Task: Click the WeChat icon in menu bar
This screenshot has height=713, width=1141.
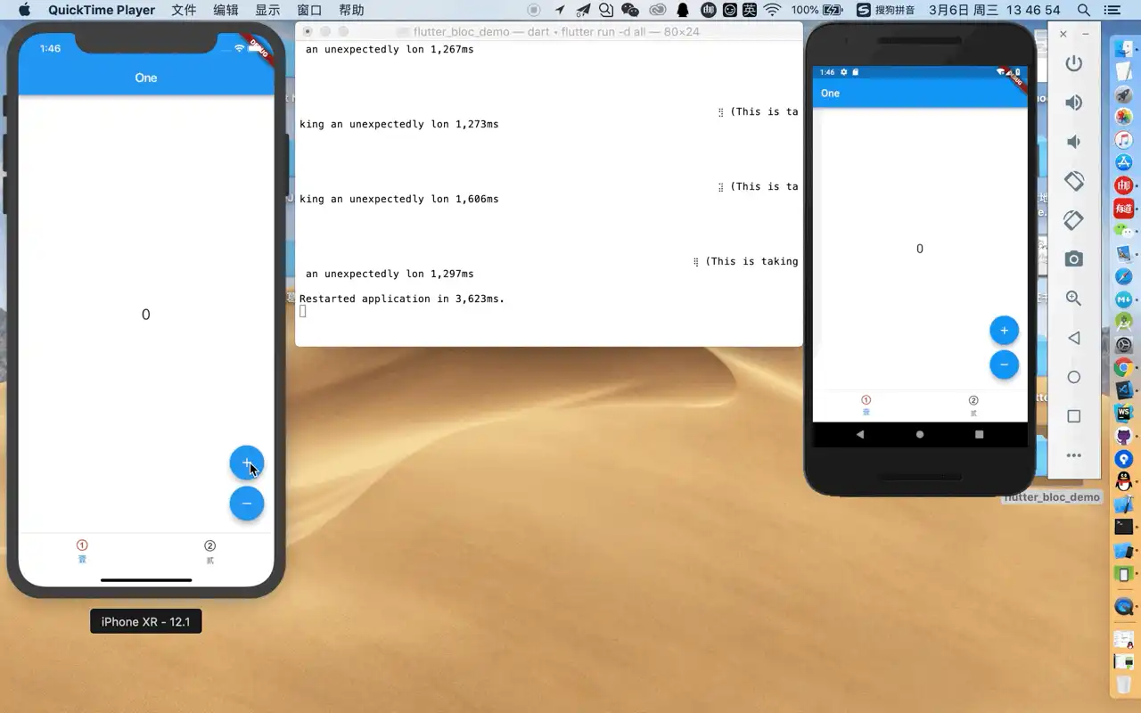Action: click(630, 10)
